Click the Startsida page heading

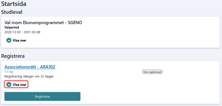click(14, 4)
